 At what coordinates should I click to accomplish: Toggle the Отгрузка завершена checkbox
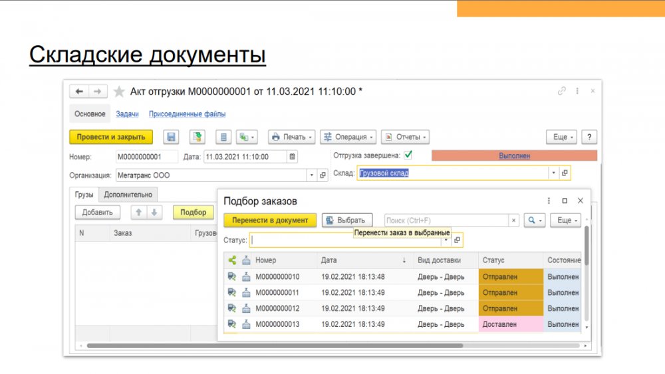coord(408,155)
